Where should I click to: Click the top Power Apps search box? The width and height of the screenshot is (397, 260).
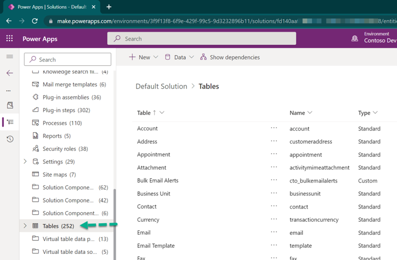tap(202, 38)
